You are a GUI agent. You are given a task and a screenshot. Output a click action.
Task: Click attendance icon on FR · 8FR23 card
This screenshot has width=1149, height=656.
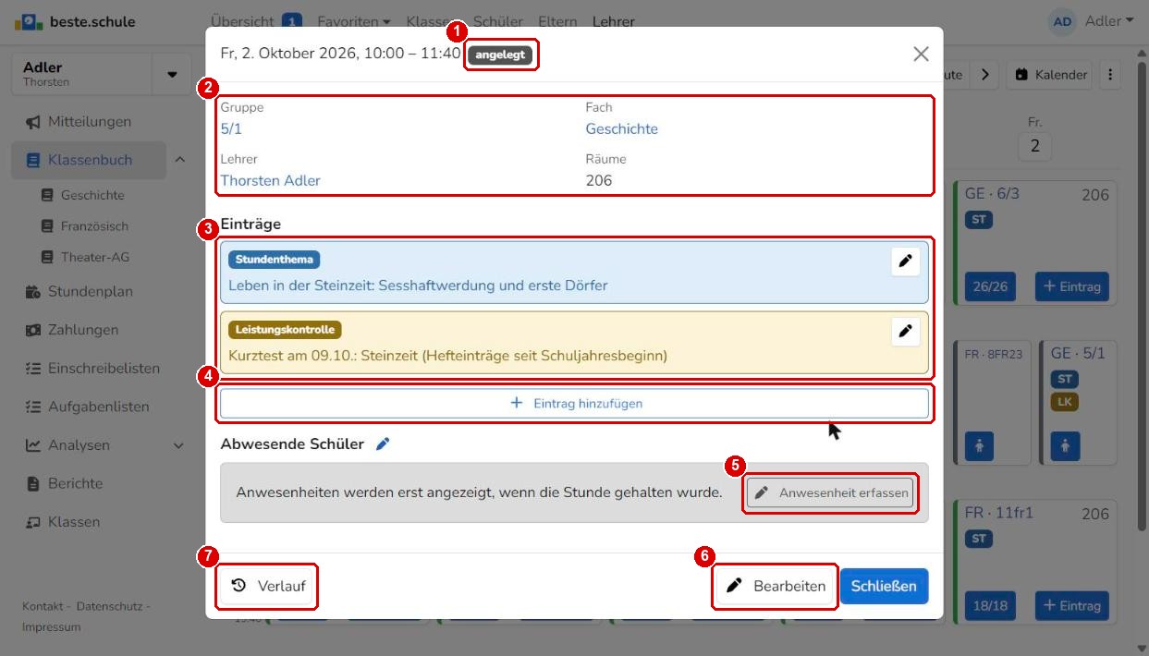coord(979,445)
